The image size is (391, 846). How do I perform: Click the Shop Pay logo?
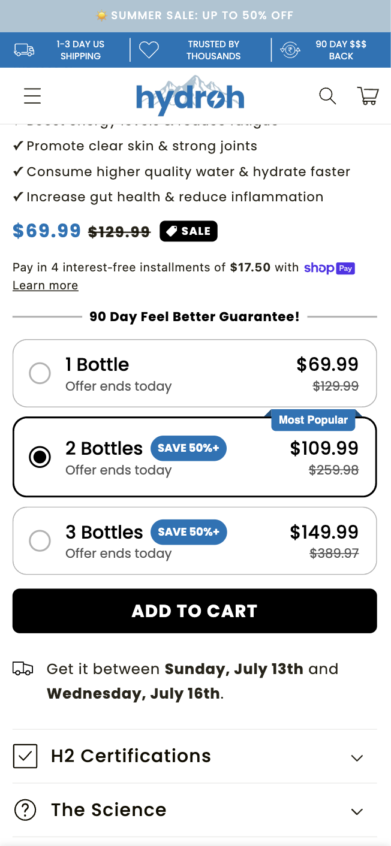click(x=330, y=268)
